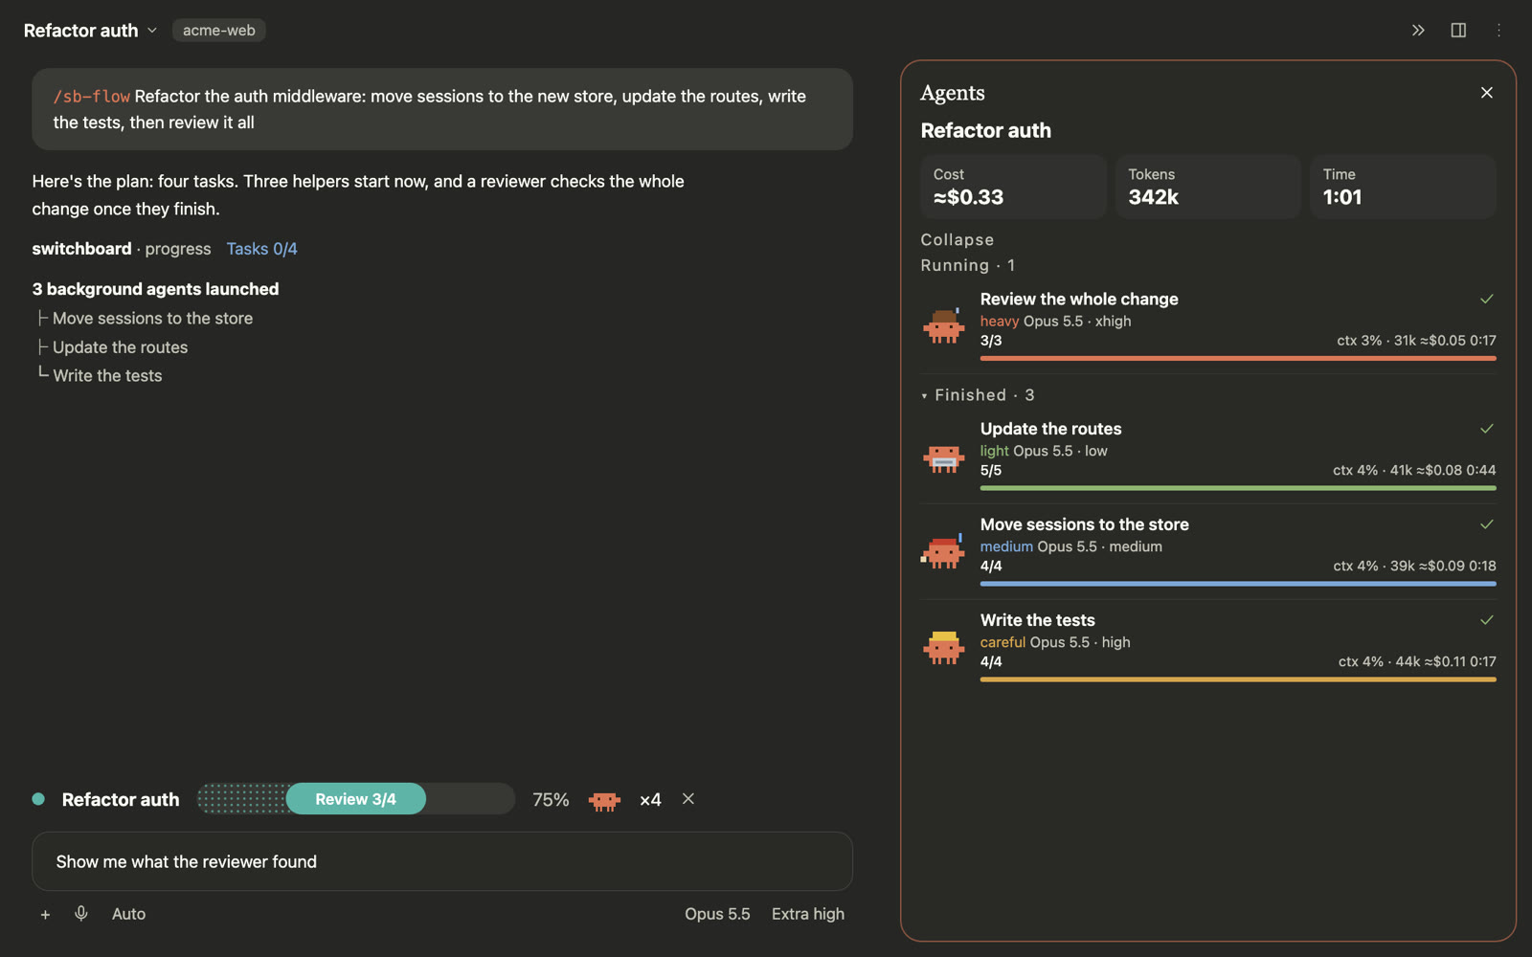Open the Extra high effort selector
The image size is (1532, 957).
(x=808, y=914)
